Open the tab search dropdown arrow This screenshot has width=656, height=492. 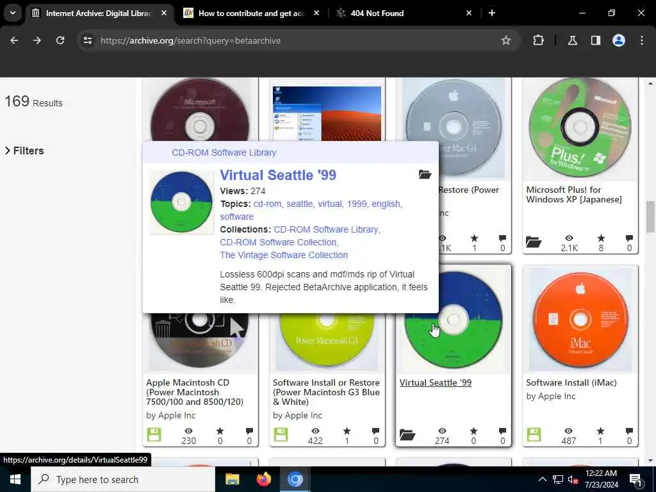13,13
